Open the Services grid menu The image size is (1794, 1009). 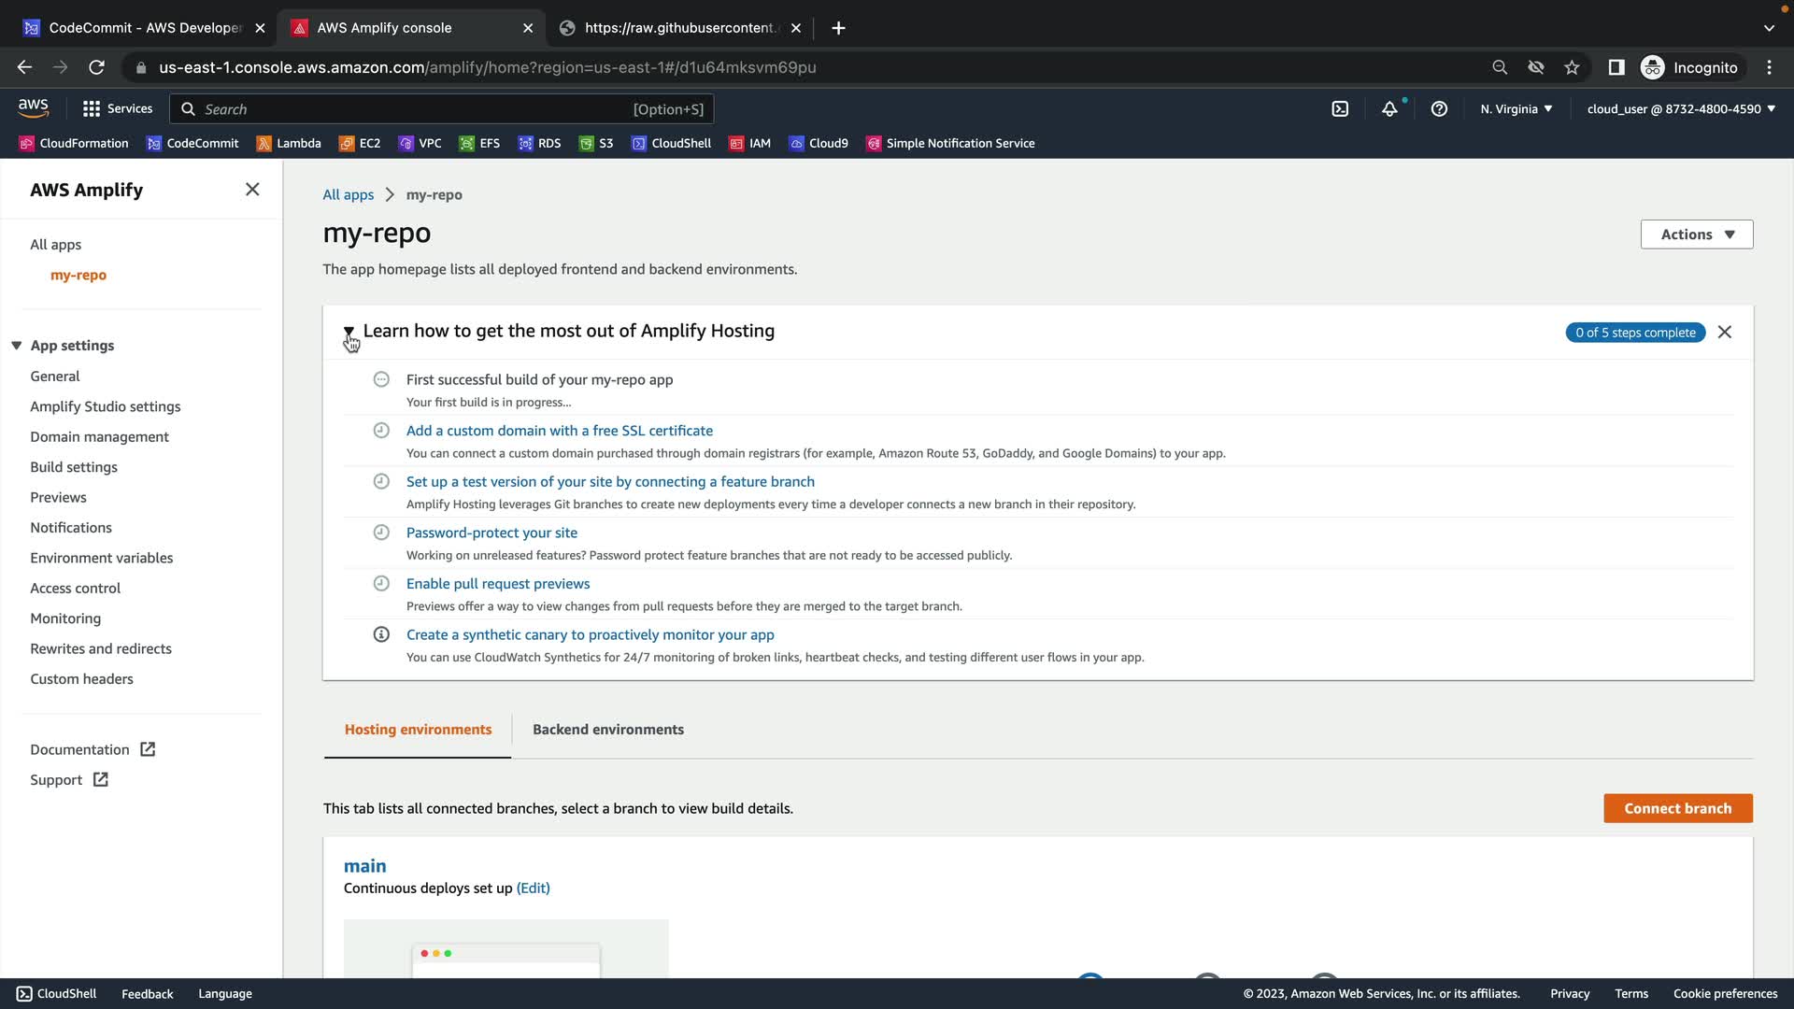pyautogui.click(x=118, y=109)
